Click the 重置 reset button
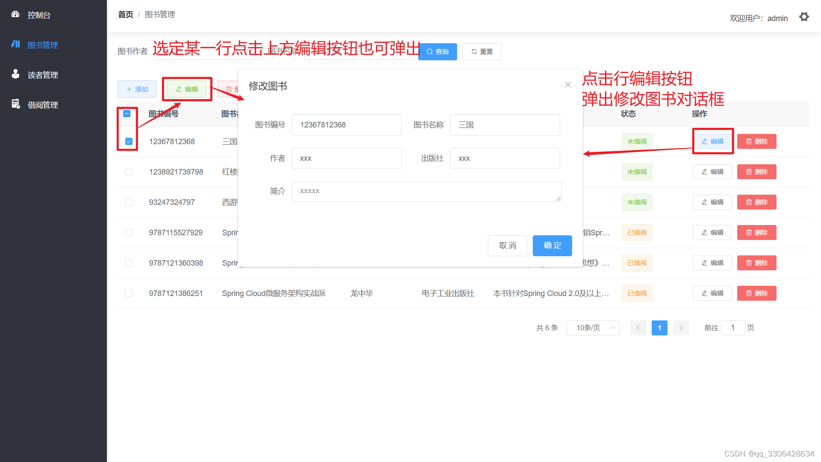This screenshot has height=462, width=821. (482, 52)
